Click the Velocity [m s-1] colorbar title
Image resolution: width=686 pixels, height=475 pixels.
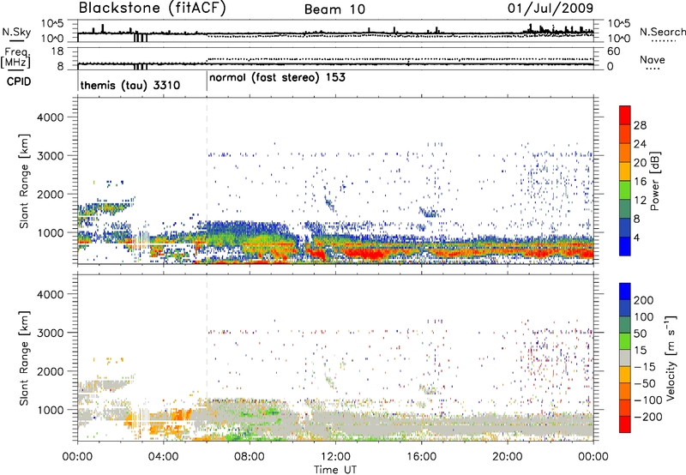[x=671, y=358]
